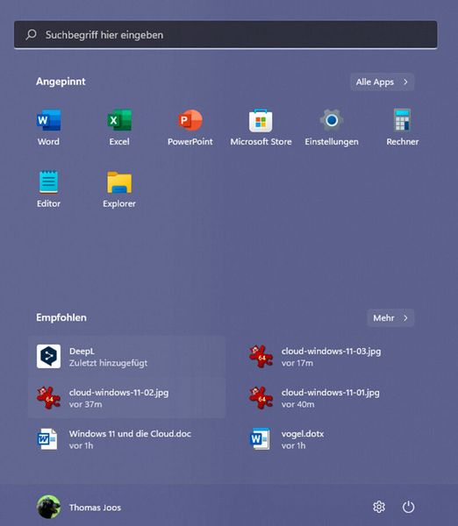
Task: Launch Excel from pinned apps
Action: click(119, 120)
